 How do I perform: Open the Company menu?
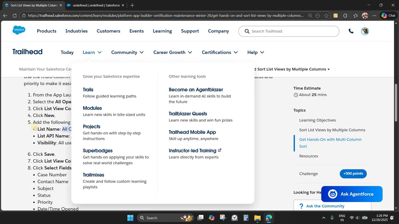218,31
